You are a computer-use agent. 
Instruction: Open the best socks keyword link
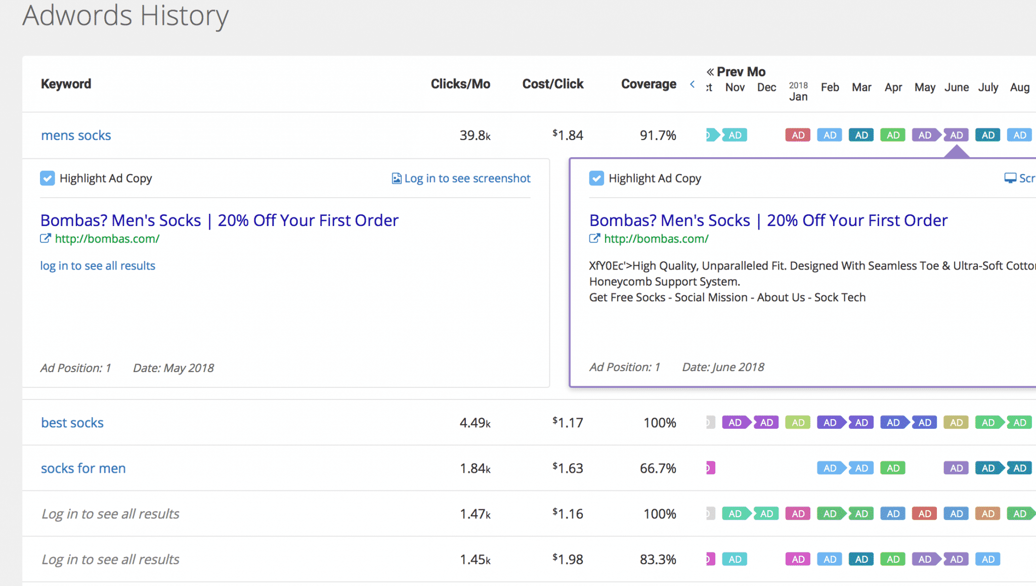tap(72, 423)
